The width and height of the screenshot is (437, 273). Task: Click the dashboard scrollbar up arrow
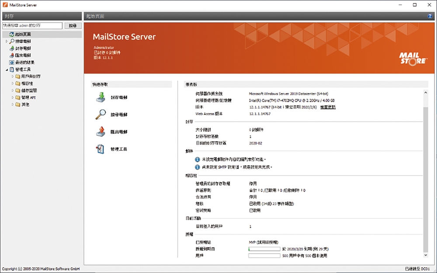tap(426, 93)
